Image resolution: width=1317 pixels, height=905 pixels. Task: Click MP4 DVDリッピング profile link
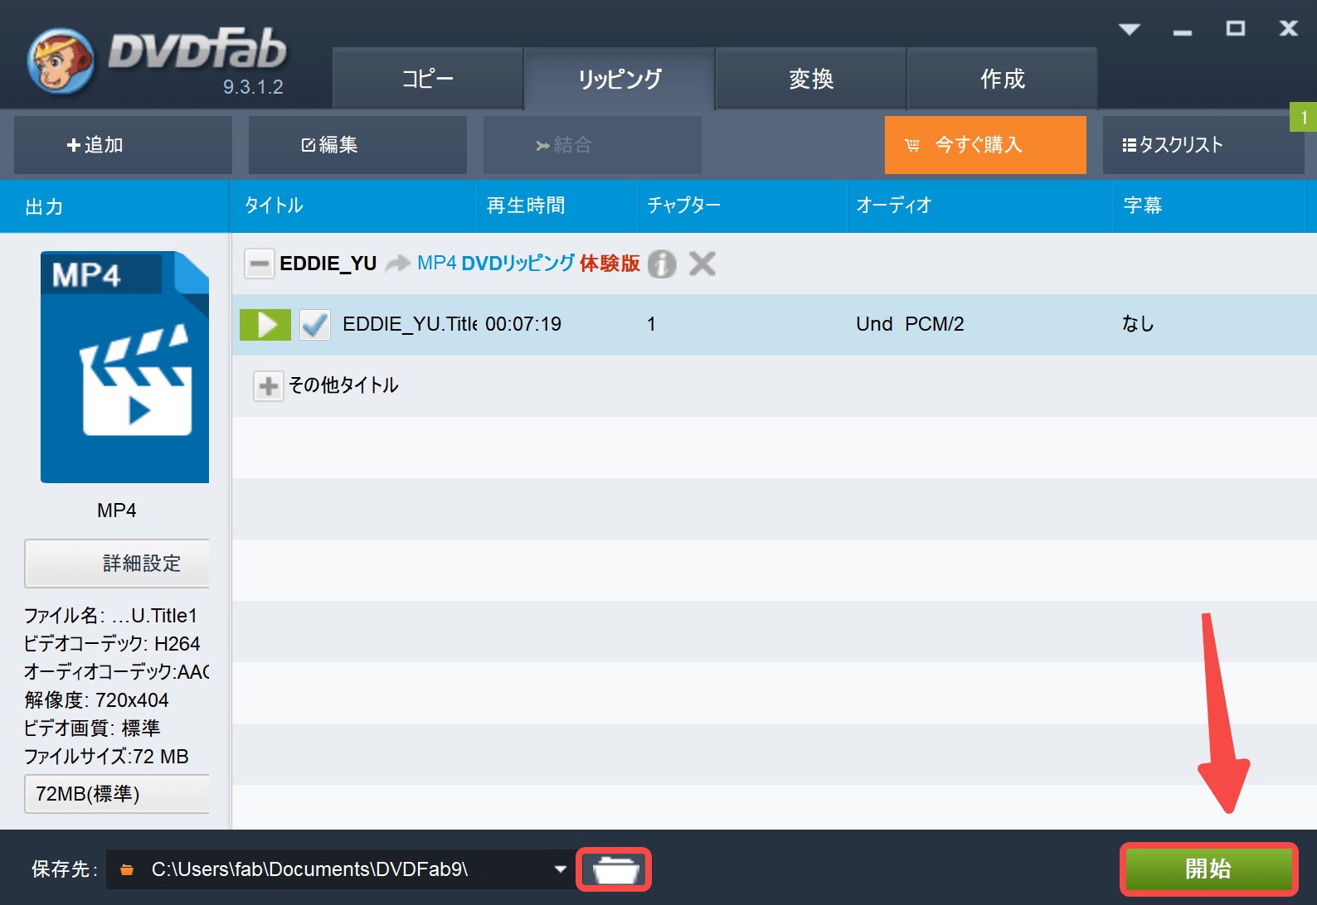(x=495, y=264)
